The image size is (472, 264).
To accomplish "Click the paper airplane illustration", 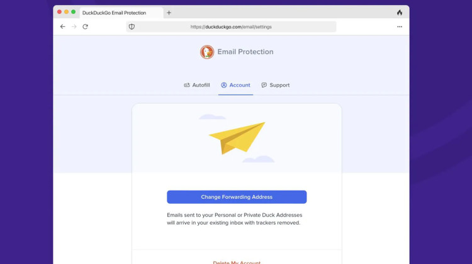I will 237,138.
